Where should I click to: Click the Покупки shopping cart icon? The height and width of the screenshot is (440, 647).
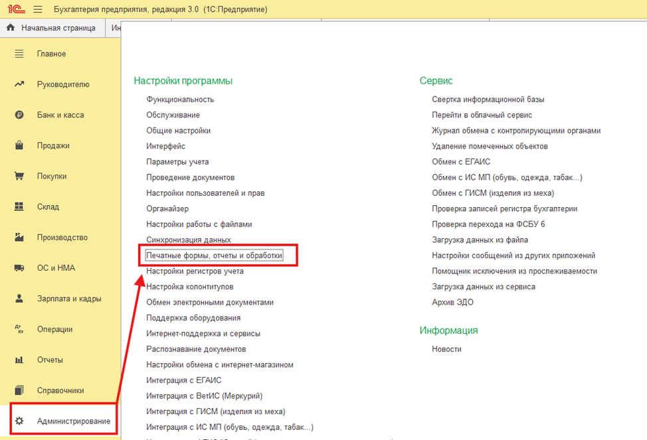(x=19, y=177)
